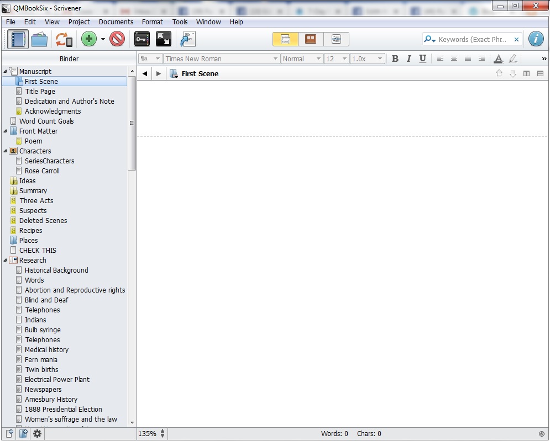Collapse the Research folder in Binder
Screen dimensions: 550x441
(6, 261)
